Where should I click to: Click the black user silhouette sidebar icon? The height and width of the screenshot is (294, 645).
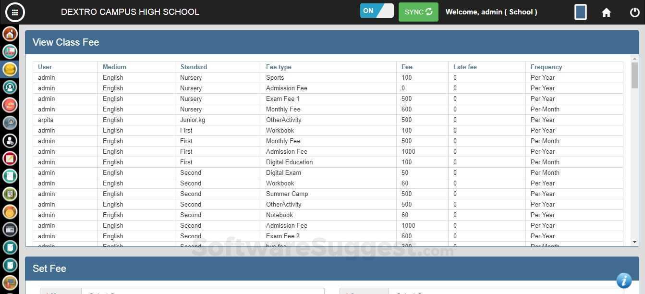(x=10, y=140)
